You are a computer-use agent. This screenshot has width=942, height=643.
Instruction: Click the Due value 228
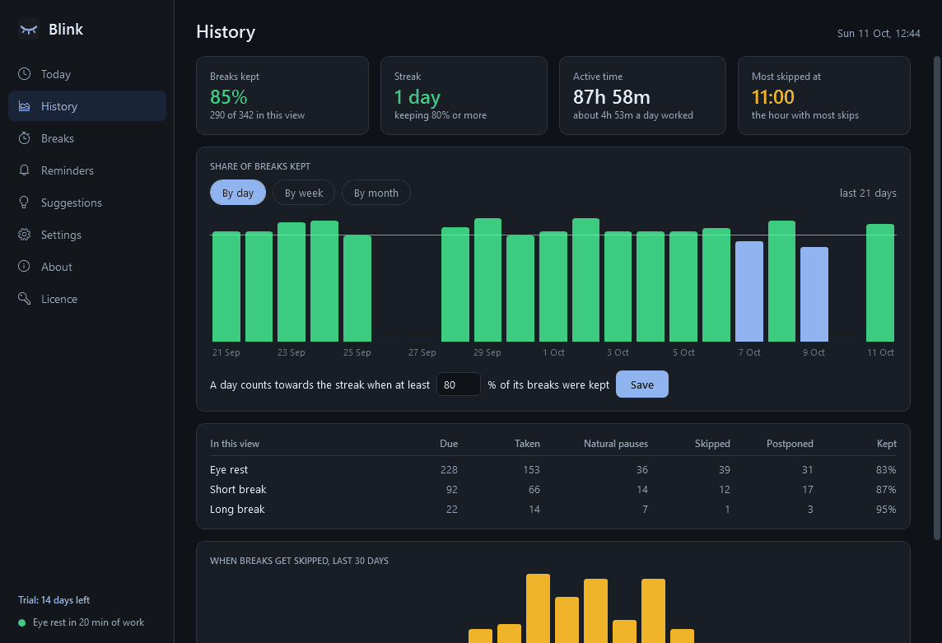(449, 469)
